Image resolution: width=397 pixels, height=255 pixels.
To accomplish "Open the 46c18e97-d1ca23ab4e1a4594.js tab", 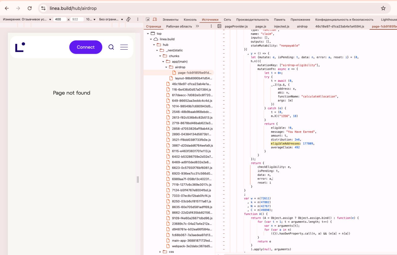I will coord(340,26).
